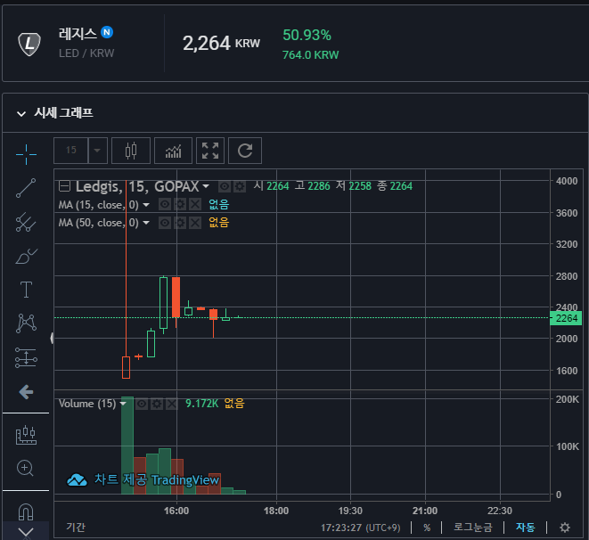The image size is (589, 540).
Task: Click the 15 minute interval box
Action: point(71,151)
